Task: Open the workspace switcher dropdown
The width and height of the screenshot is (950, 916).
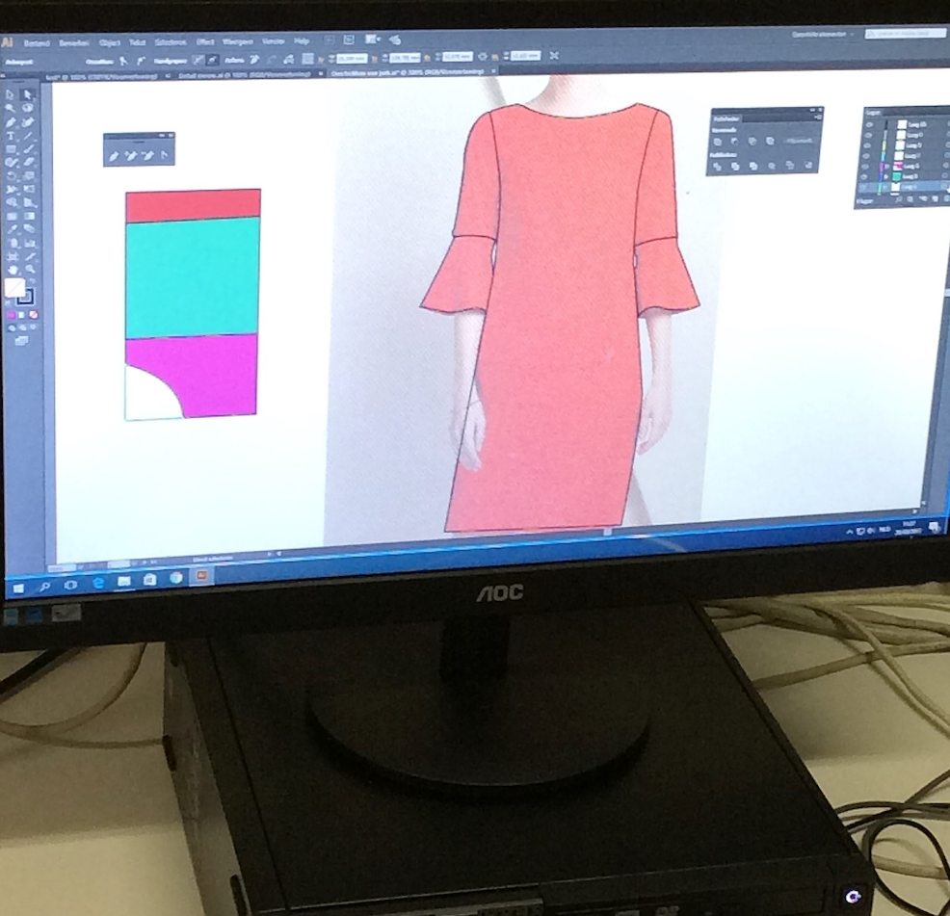Action: 823,34
